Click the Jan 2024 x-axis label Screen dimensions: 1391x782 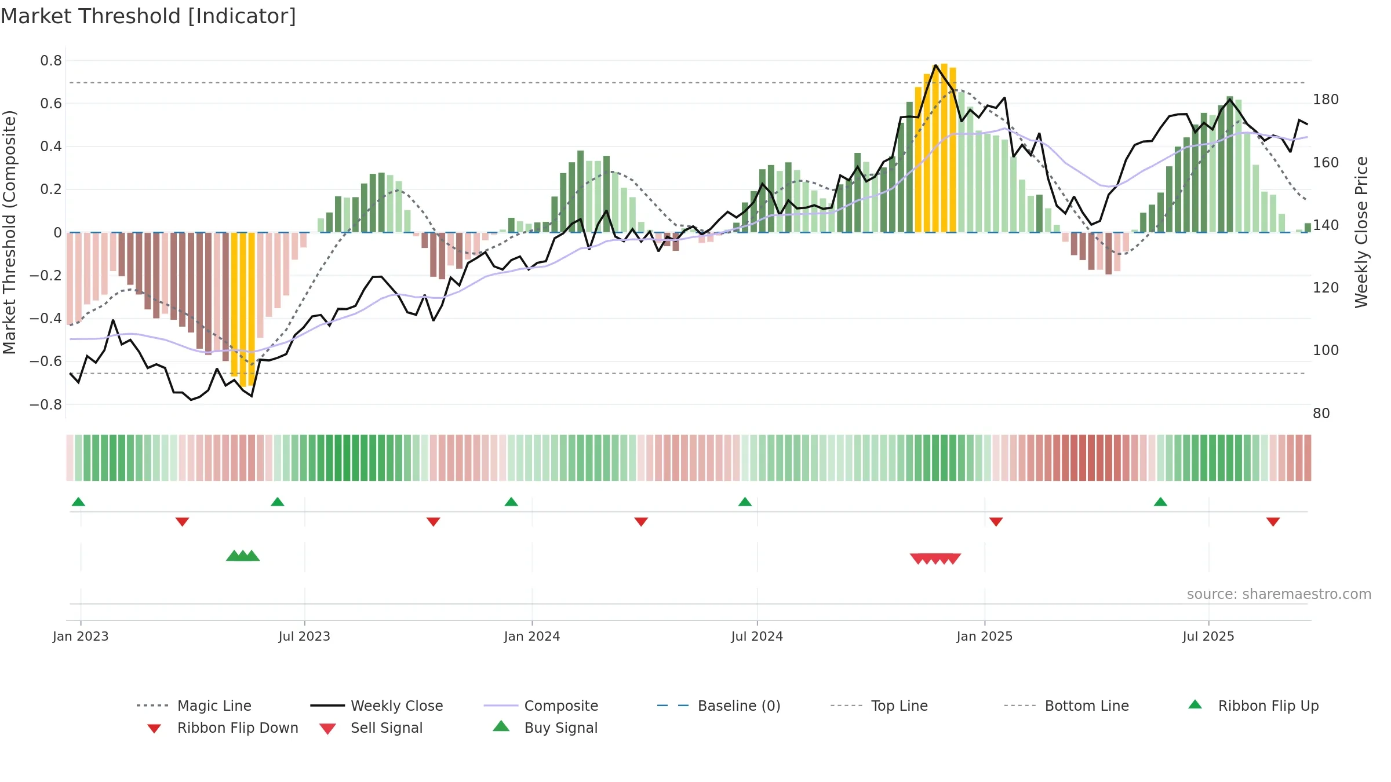tap(532, 637)
